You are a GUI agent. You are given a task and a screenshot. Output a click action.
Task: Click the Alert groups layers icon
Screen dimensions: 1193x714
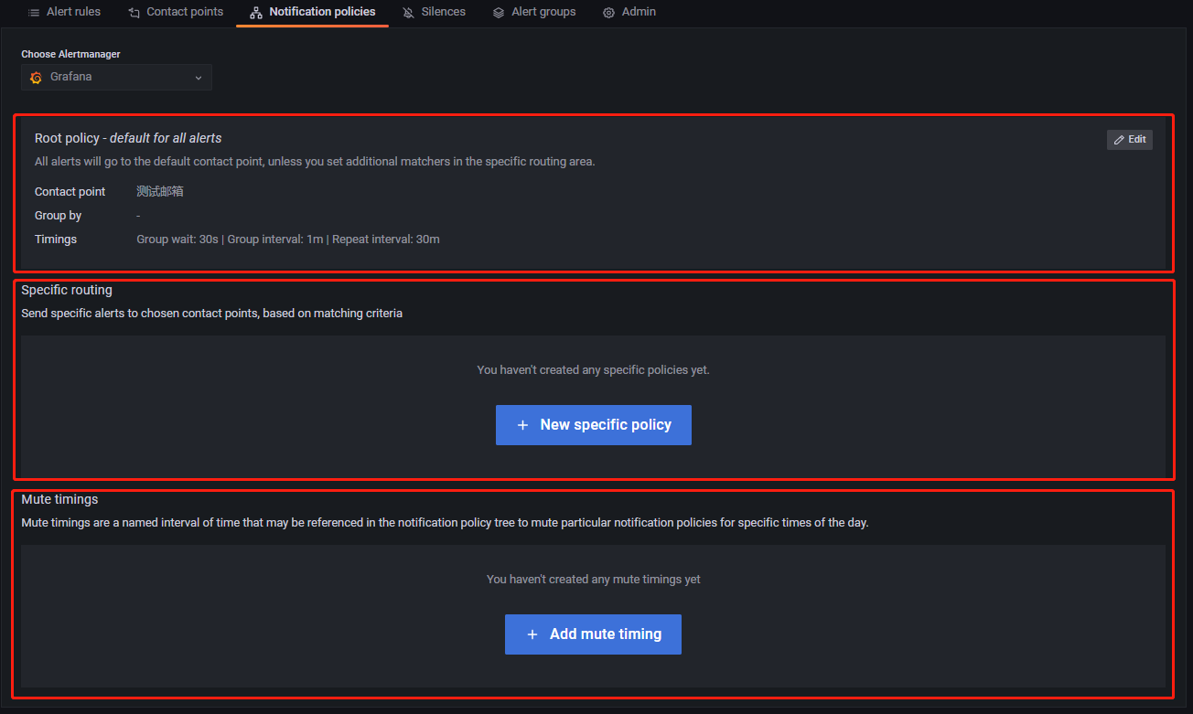pos(499,13)
